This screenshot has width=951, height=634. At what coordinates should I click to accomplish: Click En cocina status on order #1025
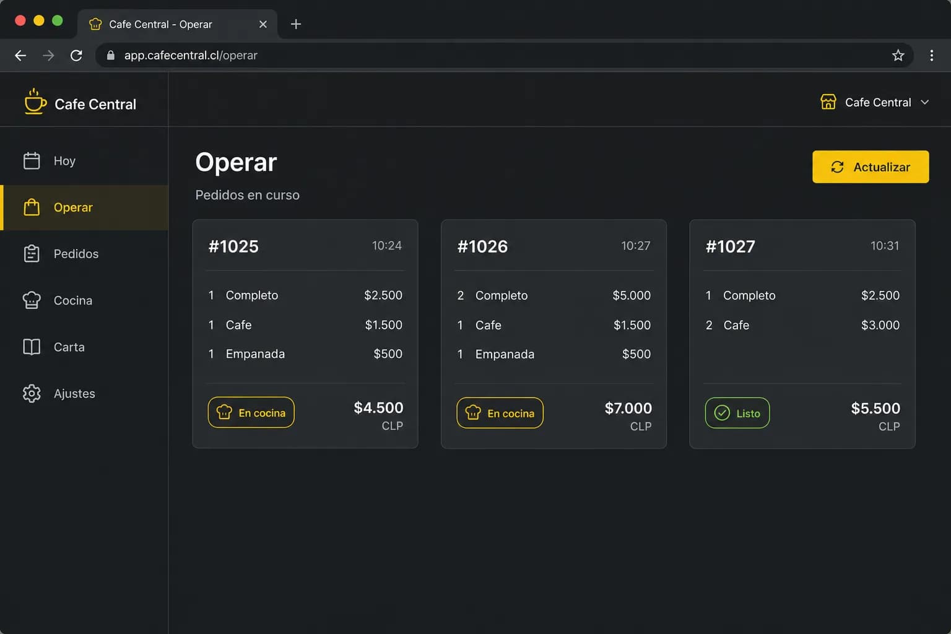251,412
